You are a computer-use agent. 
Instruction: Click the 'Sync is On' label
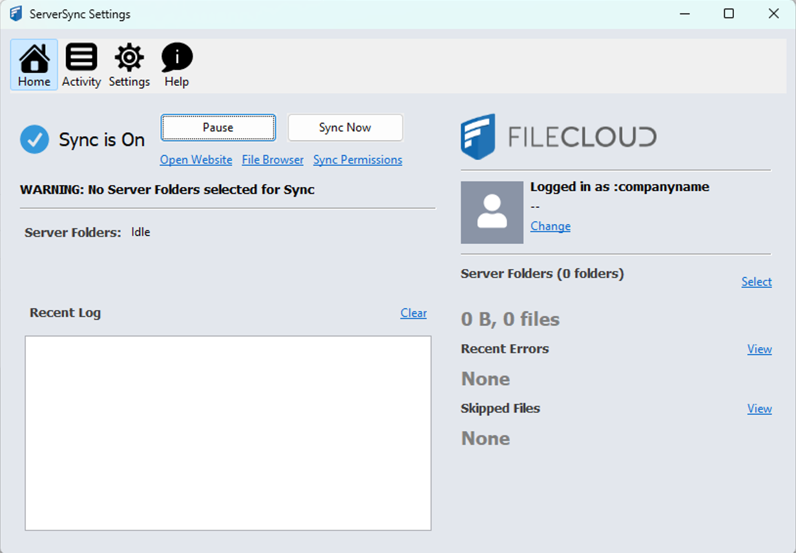[101, 140]
